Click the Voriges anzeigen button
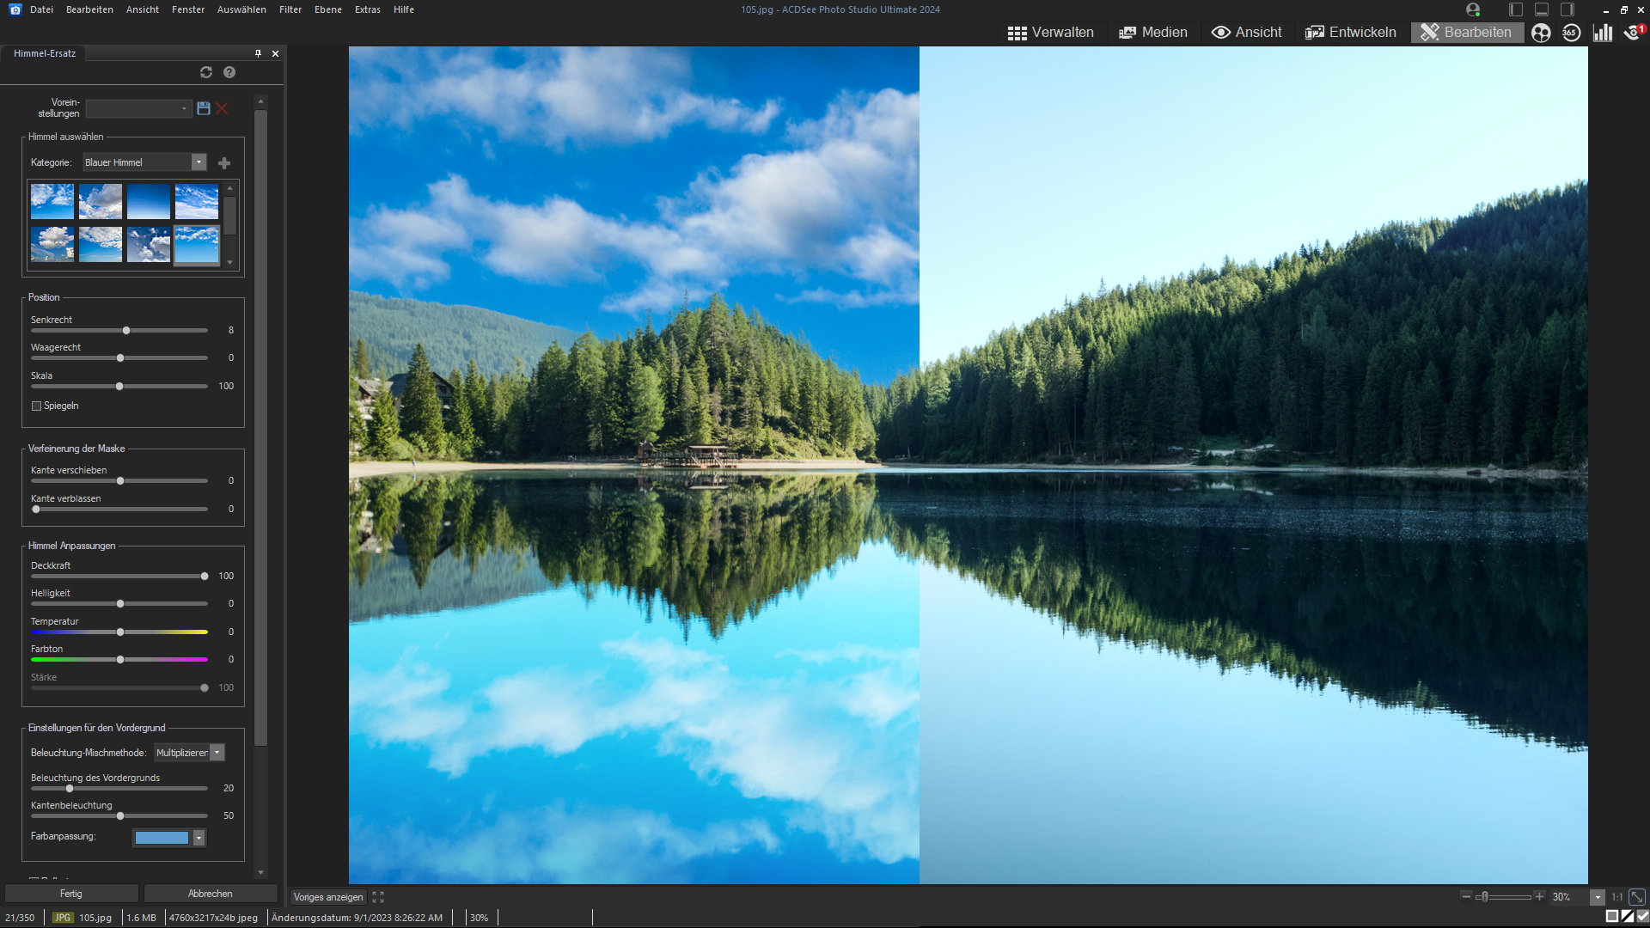 (x=328, y=897)
